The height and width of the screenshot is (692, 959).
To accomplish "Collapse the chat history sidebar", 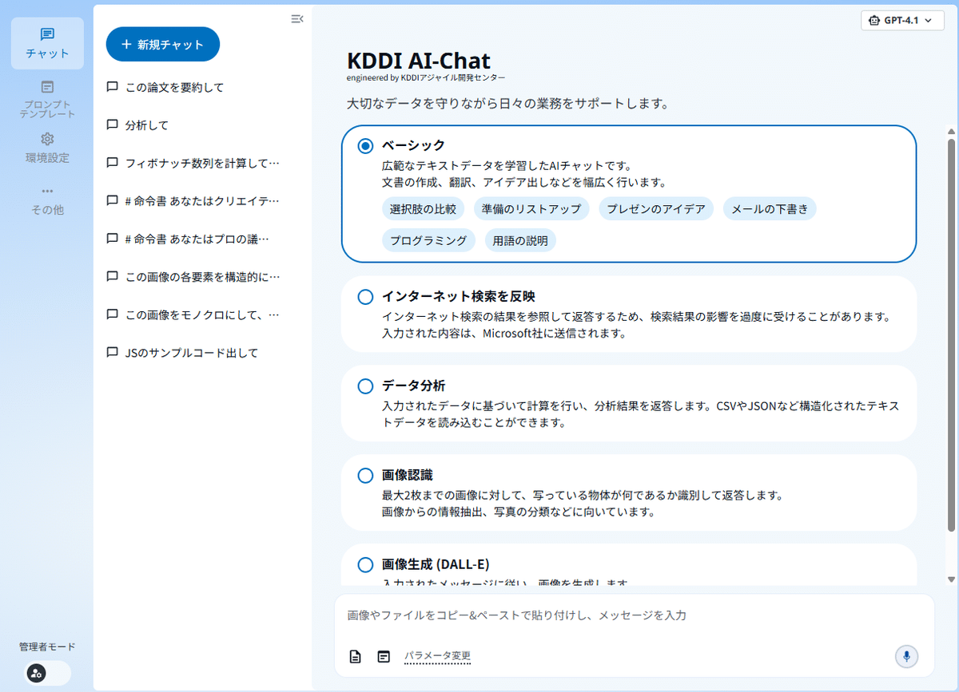I will (296, 18).
